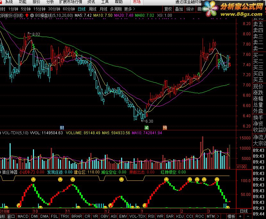The image size is (266, 219).
Task: Expand 更多 period options
Action: pos(129,9)
